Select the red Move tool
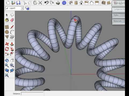129x96 pixels. point(7,44)
